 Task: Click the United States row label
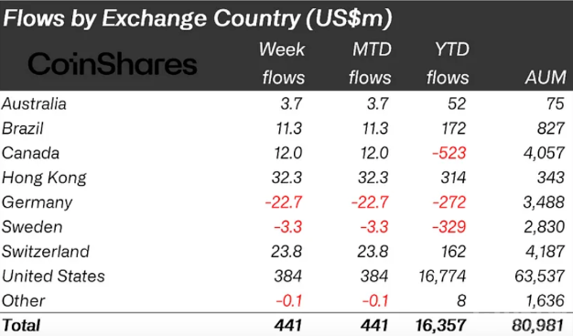(53, 276)
